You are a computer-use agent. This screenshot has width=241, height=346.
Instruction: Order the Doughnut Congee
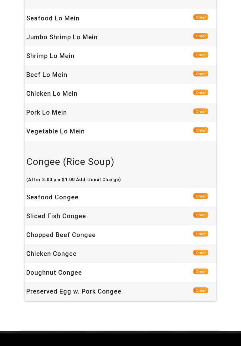[201, 272]
